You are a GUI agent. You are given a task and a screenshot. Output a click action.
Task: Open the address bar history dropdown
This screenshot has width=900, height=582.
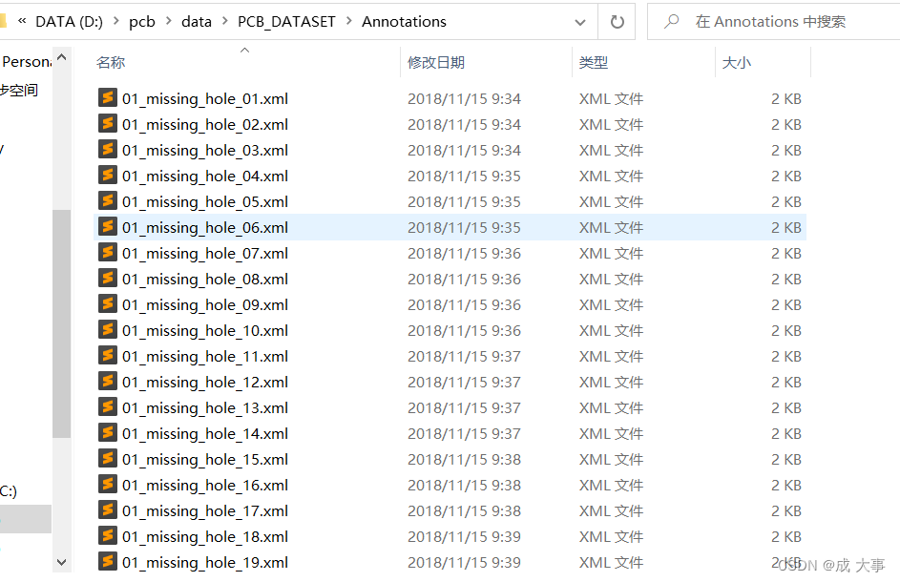pyautogui.click(x=580, y=22)
